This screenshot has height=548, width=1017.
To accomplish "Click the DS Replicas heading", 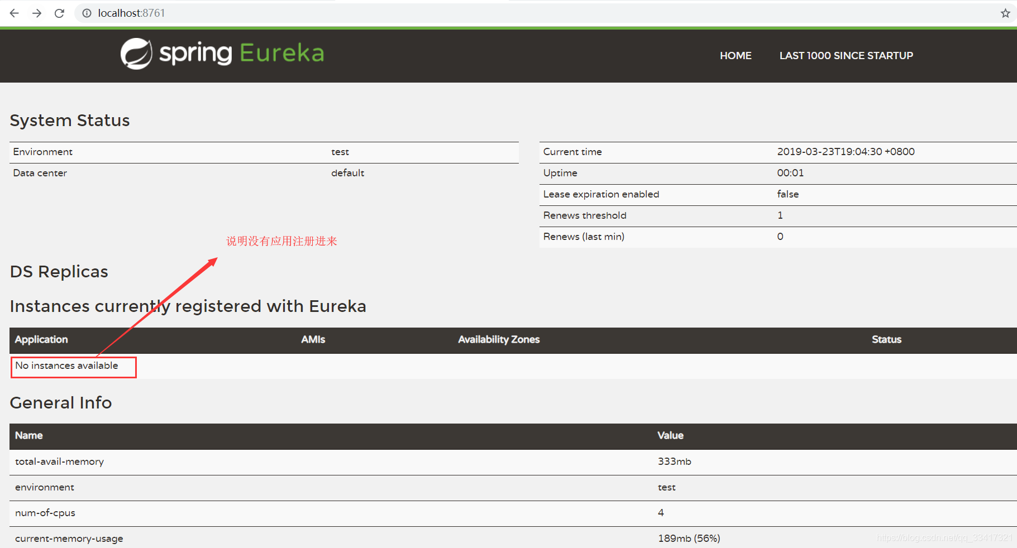I will click(x=59, y=271).
